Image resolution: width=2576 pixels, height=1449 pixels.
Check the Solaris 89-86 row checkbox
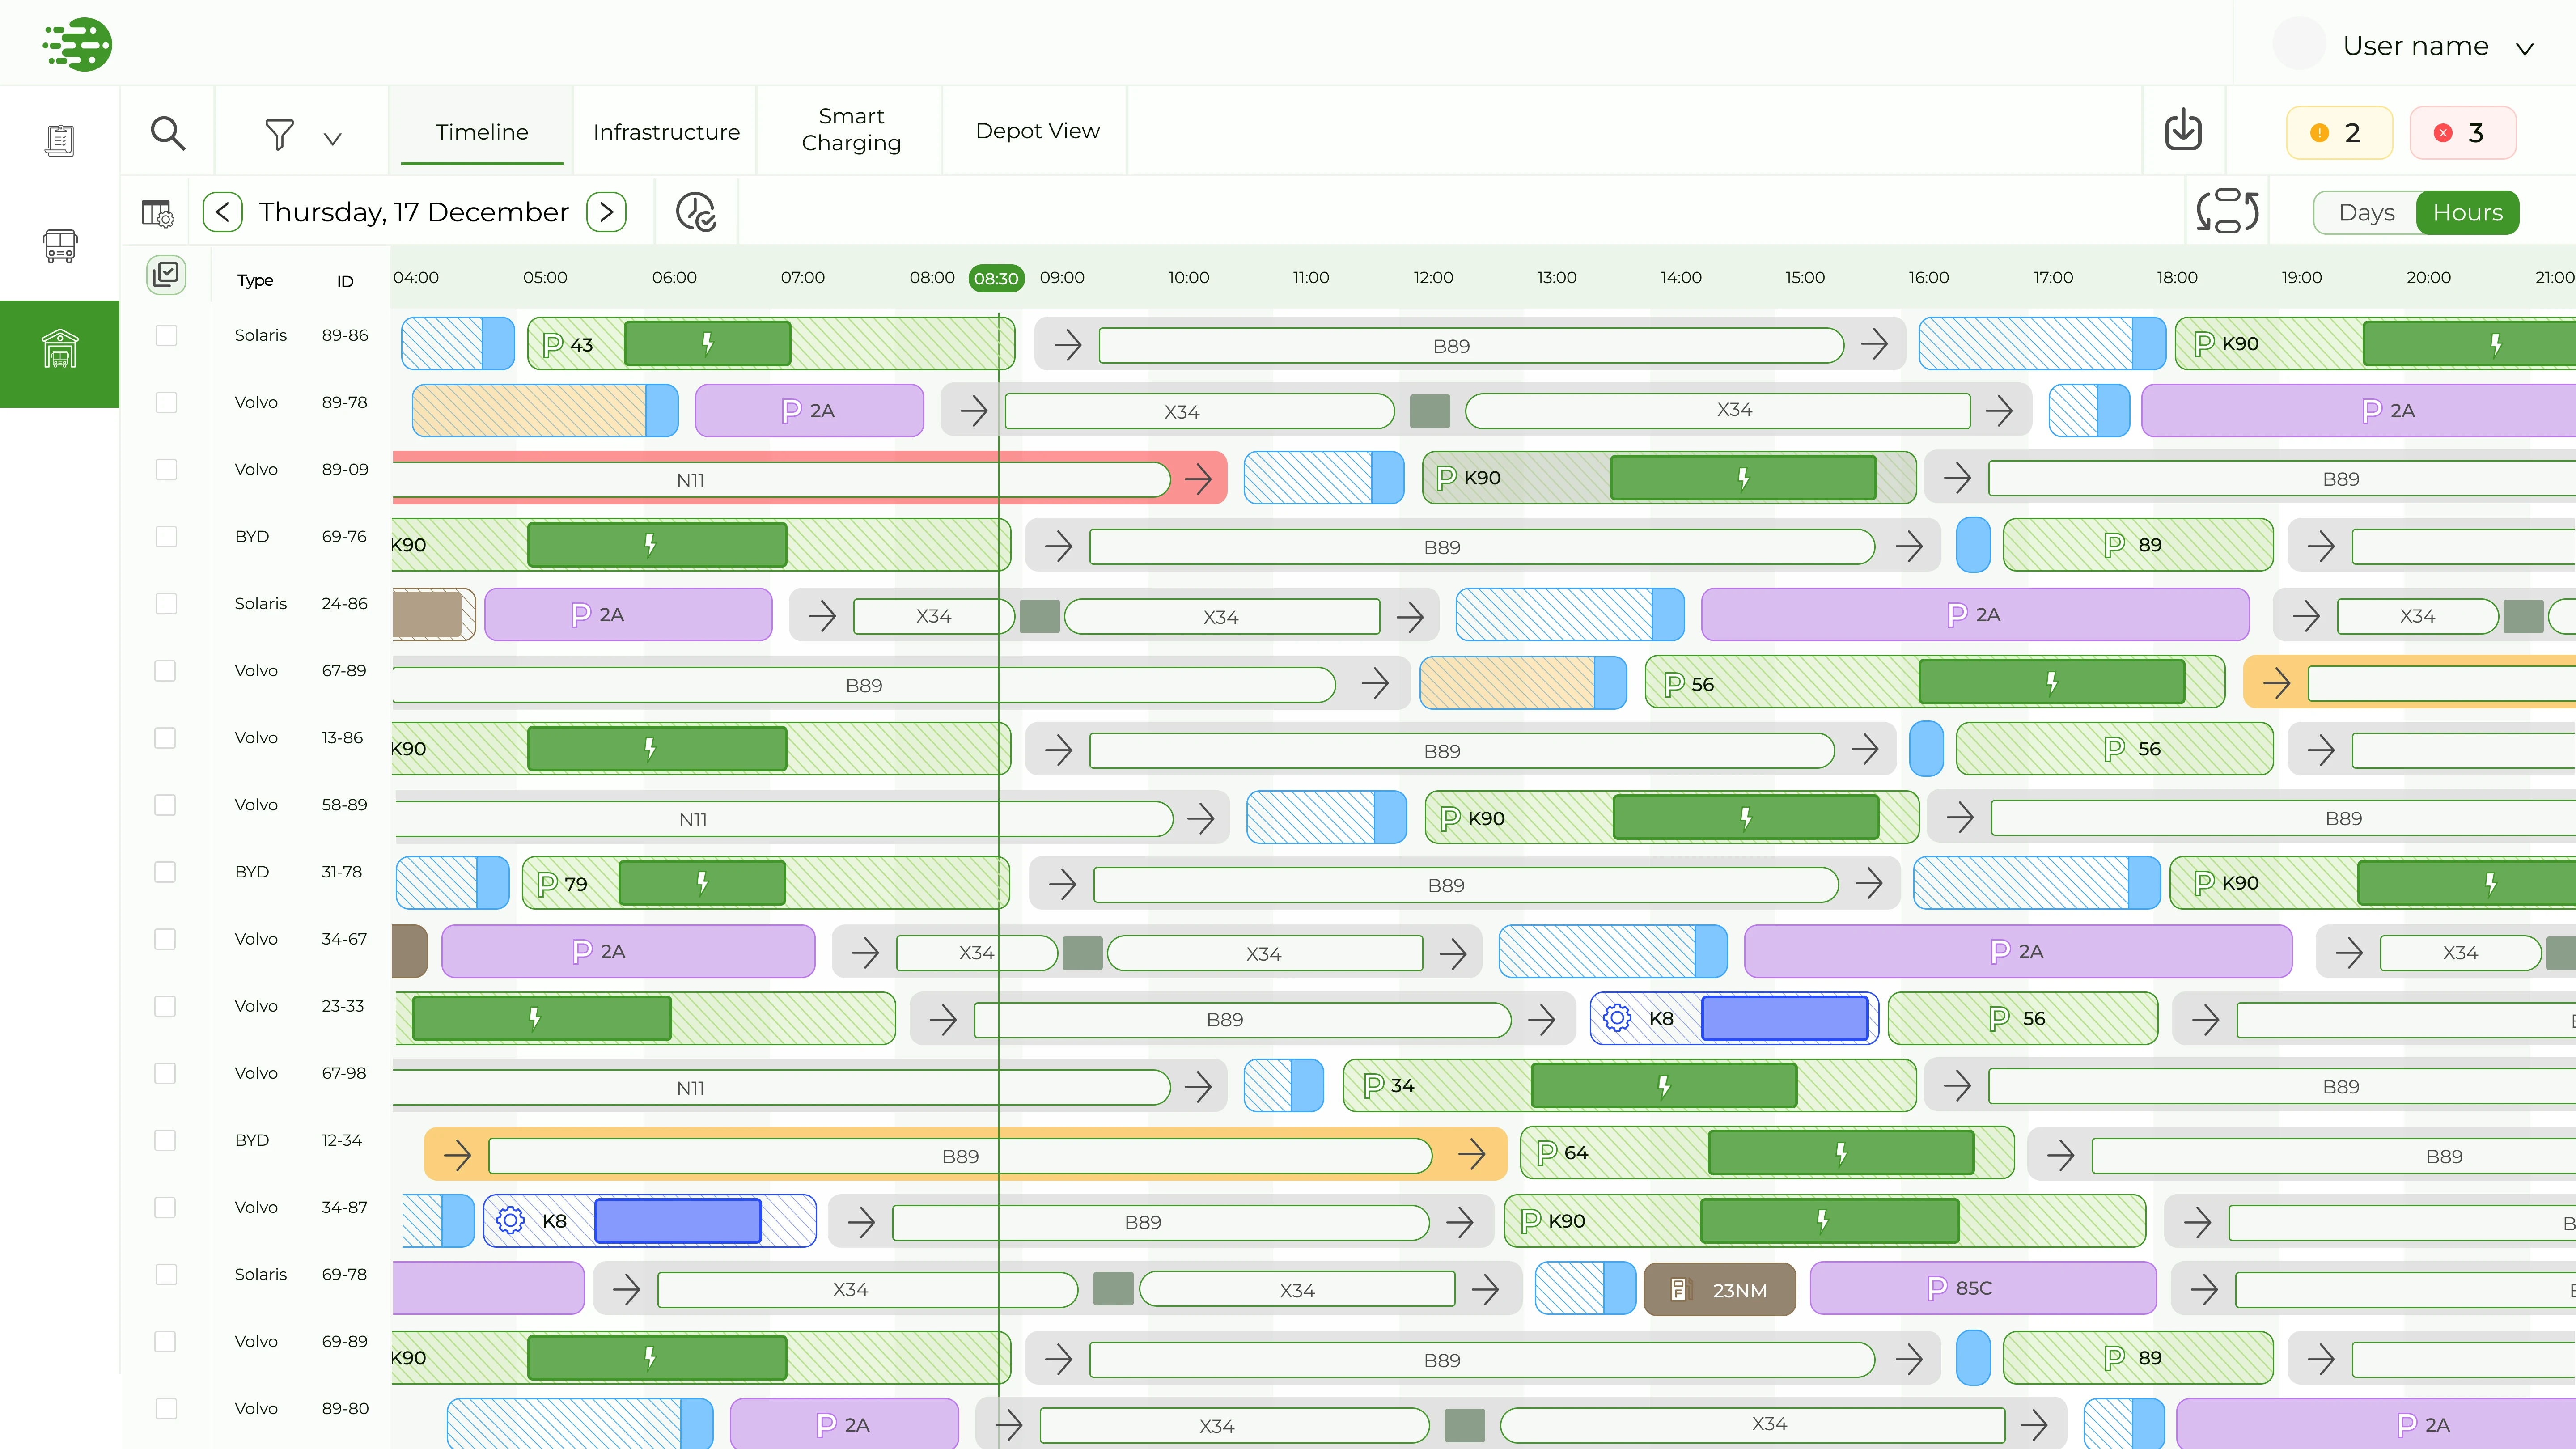[x=166, y=335]
